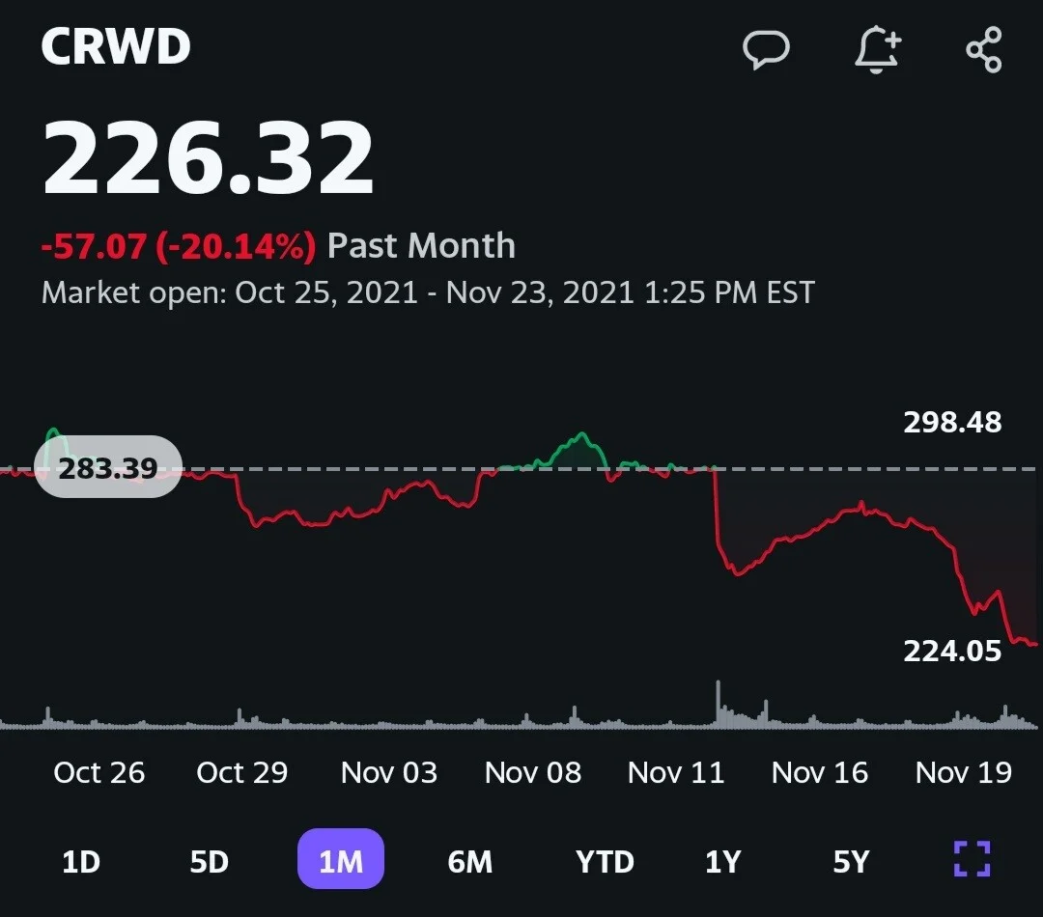Switch chart to 5D range
Image resolution: width=1043 pixels, height=917 pixels.
209,862
